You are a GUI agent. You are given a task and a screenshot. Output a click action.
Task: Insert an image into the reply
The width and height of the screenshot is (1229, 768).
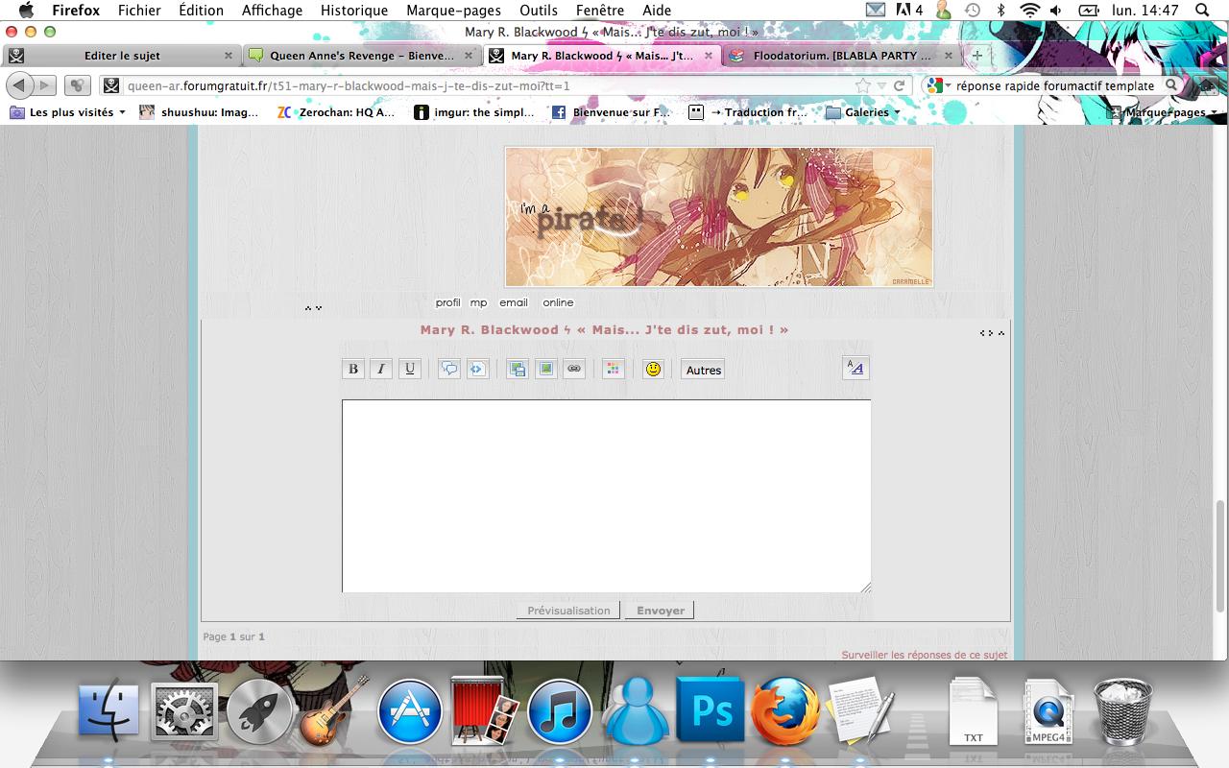coord(546,369)
